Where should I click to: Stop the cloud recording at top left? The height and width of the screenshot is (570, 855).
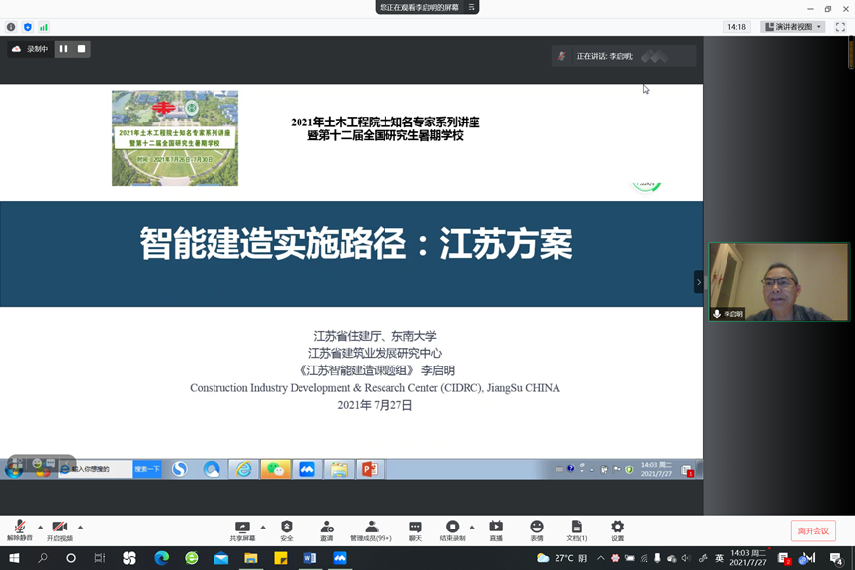coord(81,49)
